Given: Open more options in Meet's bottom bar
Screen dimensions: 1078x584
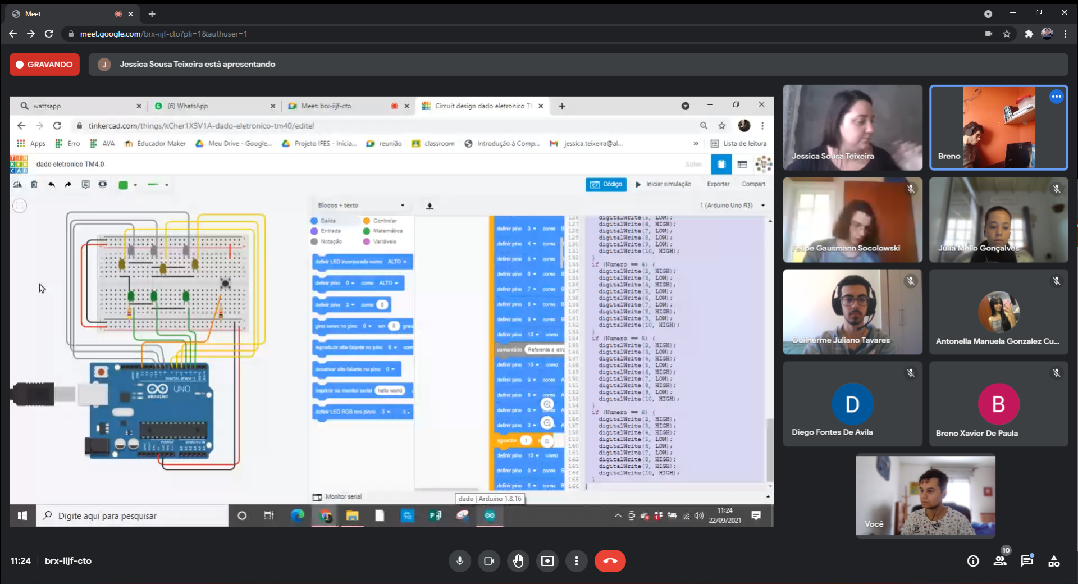Looking at the screenshot, I should coord(576,561).
